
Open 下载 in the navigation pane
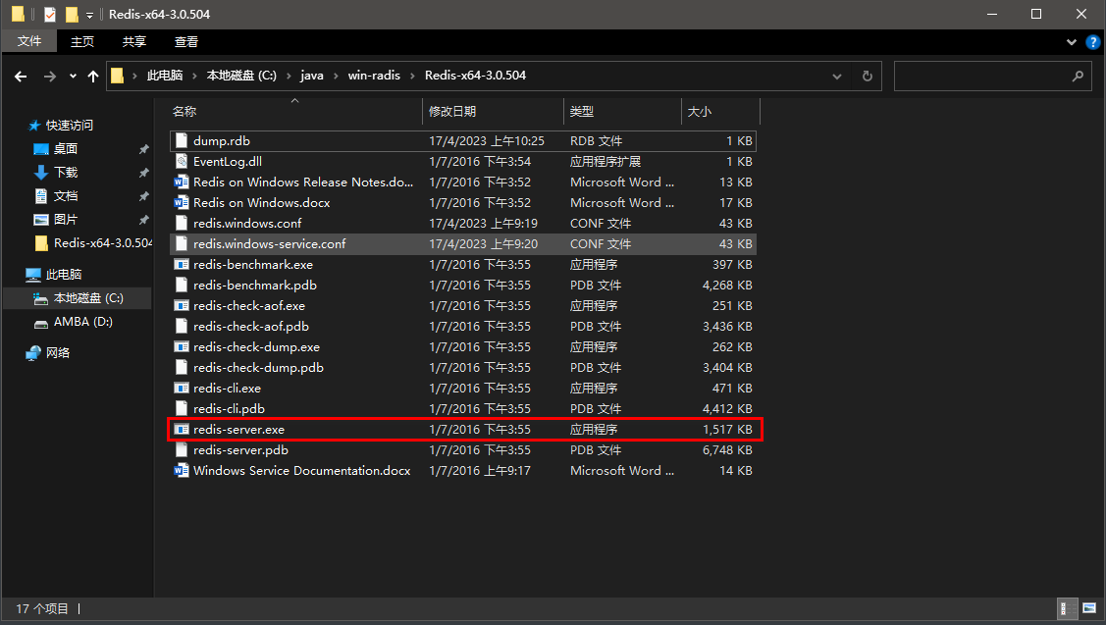66,172
